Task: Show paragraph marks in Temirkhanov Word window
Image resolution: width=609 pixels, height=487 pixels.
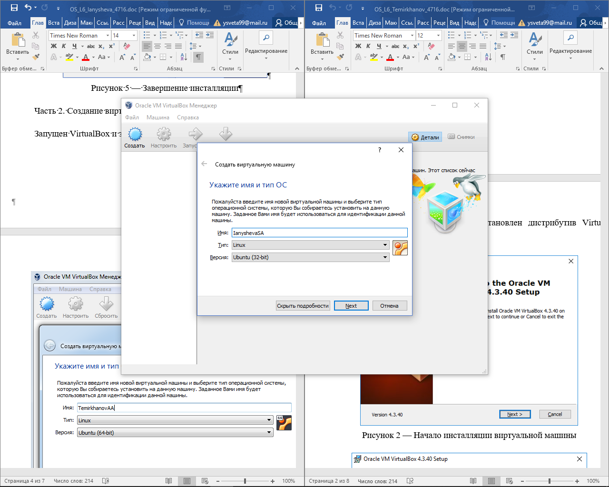Action: coord(503,57)
